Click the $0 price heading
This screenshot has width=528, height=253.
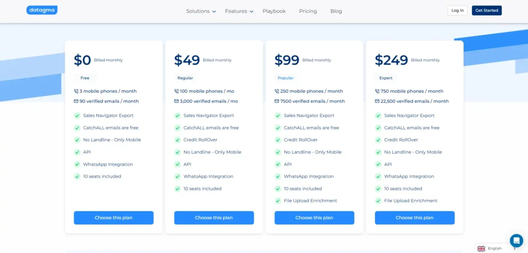click(82, 60)
